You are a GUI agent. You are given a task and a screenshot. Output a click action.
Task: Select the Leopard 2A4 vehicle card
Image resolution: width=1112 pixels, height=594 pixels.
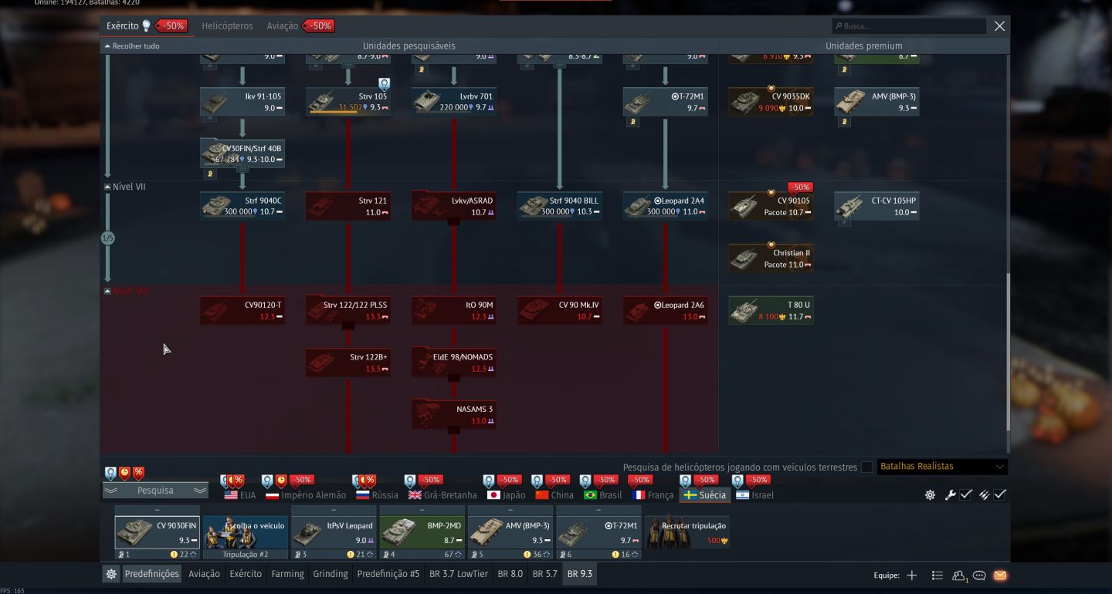coord(665,206)
